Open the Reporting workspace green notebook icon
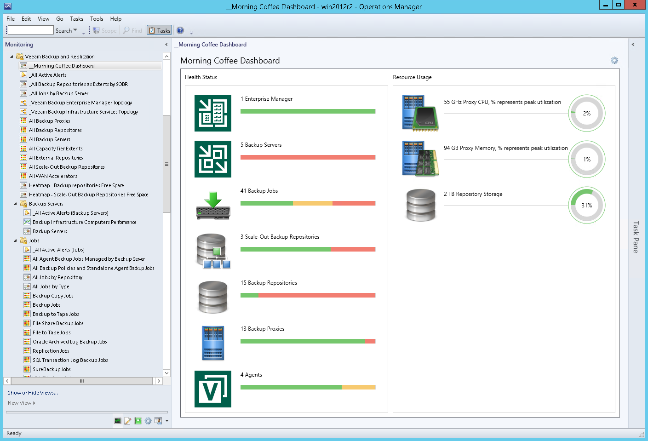Viewport: 648px width, 441px height. [x=138, y=421]
